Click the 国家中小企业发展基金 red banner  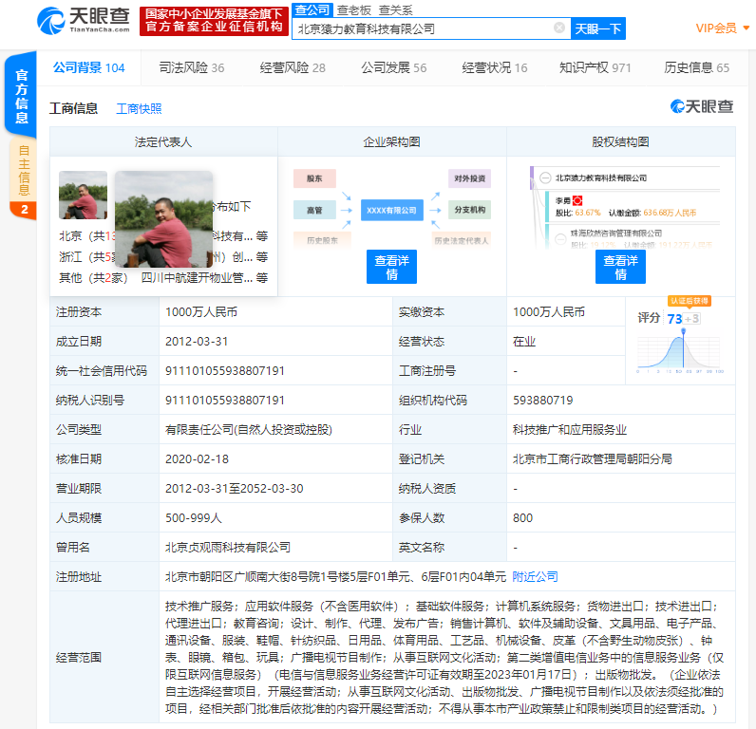click(x=214, y=21)
